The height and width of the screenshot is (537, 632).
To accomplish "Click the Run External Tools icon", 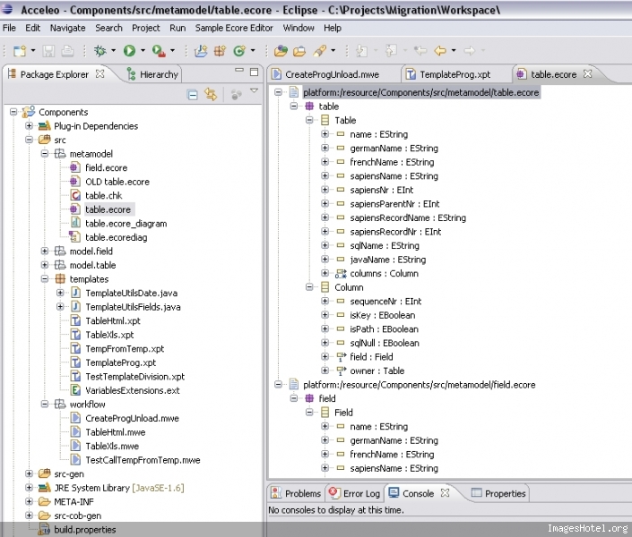I will click(159, 51).
